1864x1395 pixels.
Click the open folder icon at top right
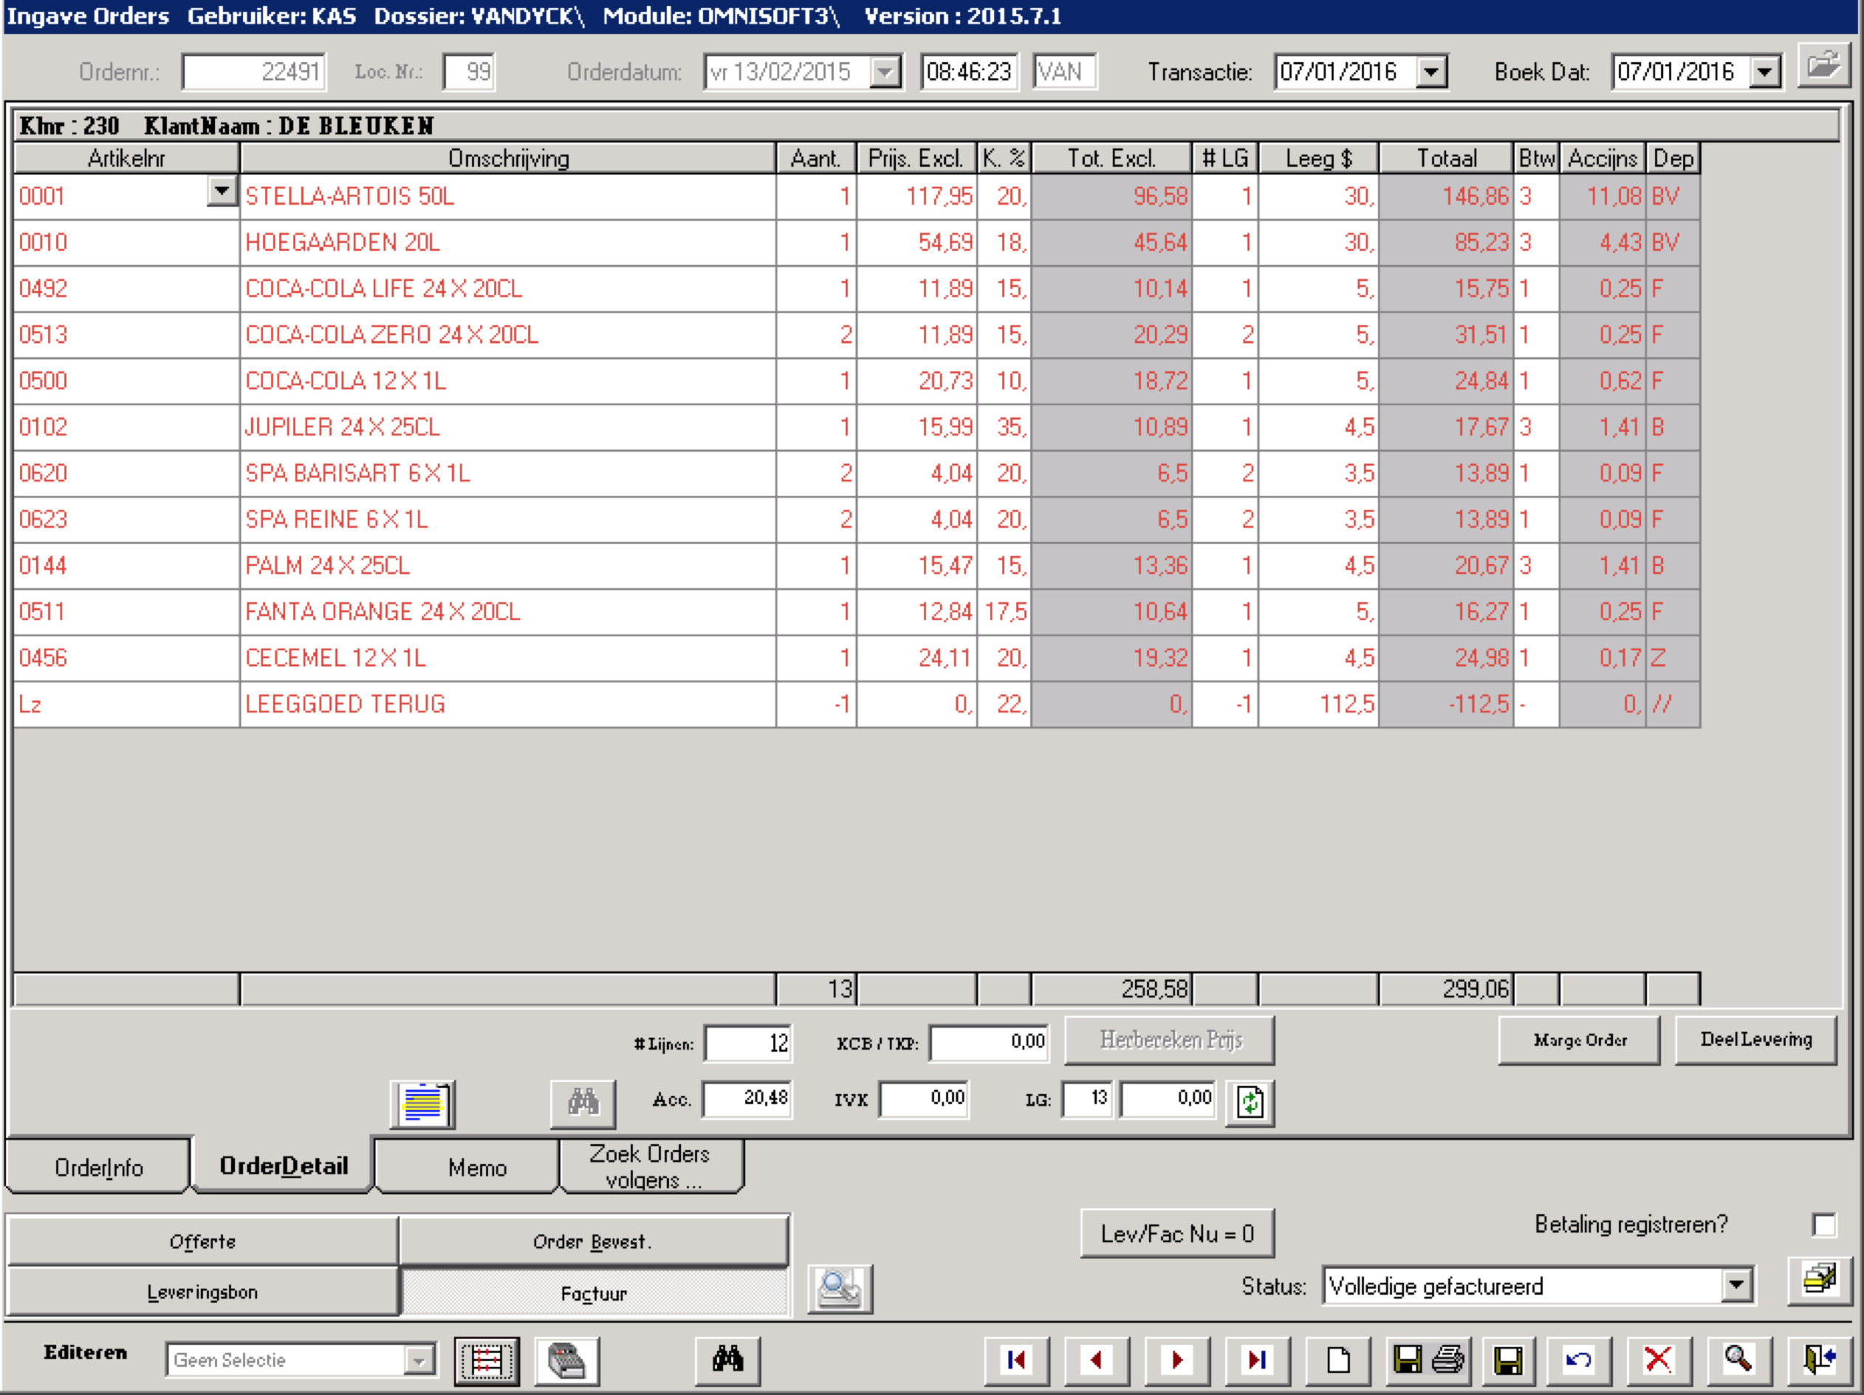coord(1823,65)
